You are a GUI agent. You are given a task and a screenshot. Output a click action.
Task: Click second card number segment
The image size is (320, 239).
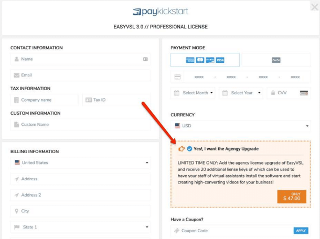pyautogui.click(x=231, y=77)
